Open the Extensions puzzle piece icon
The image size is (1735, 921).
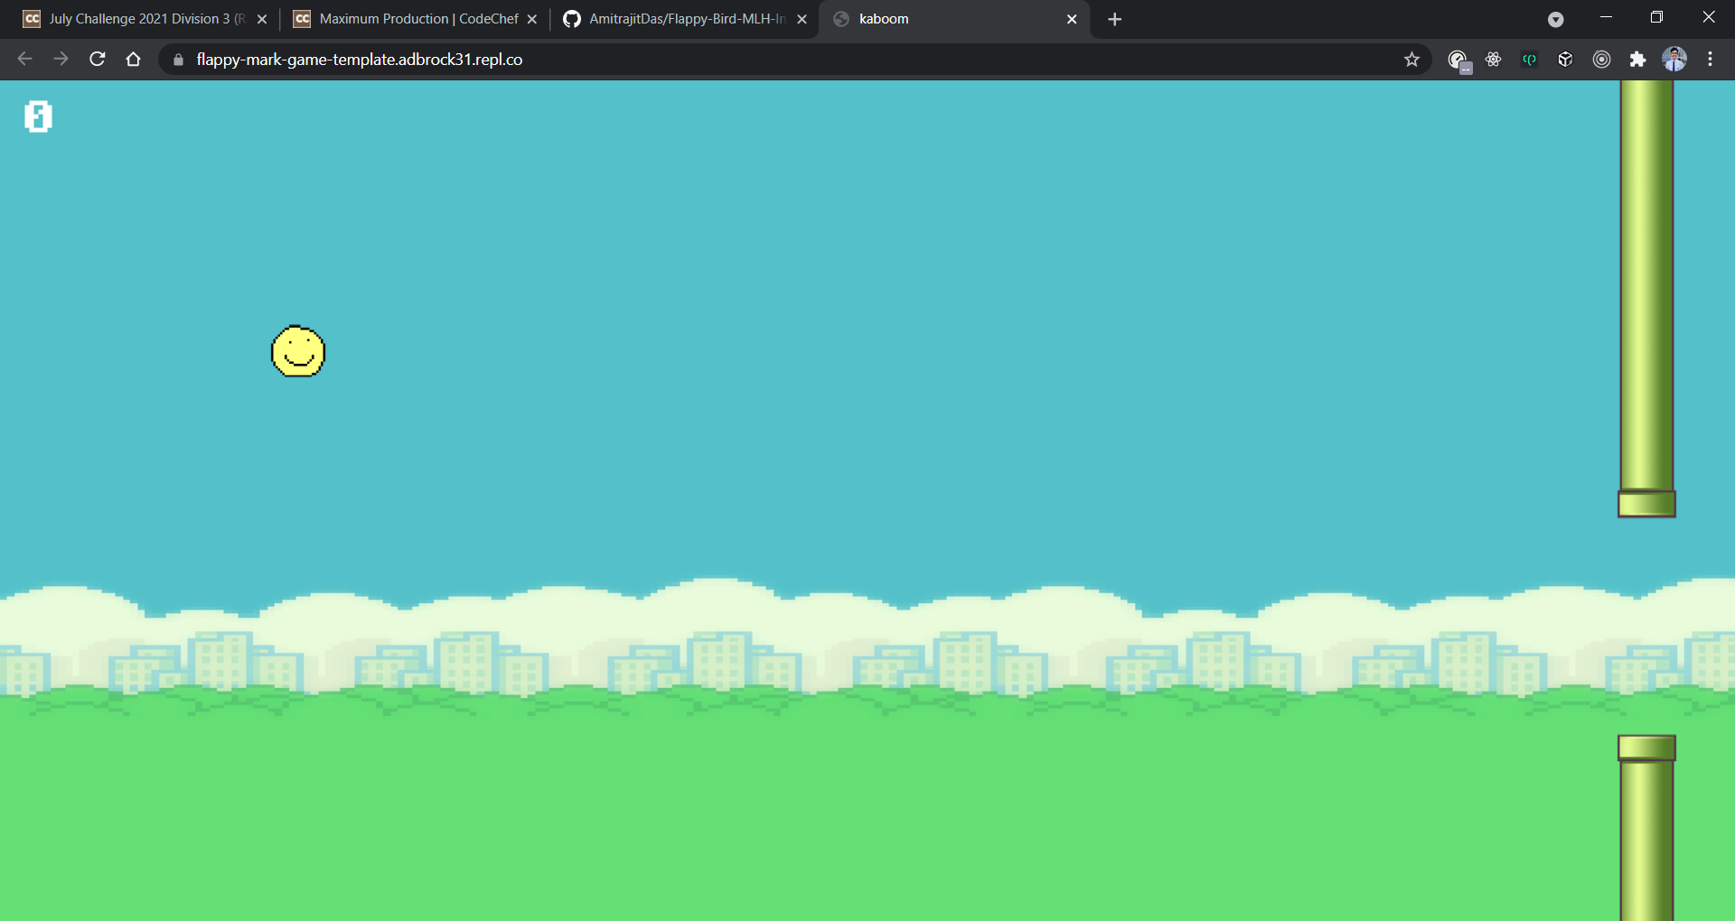point(1637,60)
